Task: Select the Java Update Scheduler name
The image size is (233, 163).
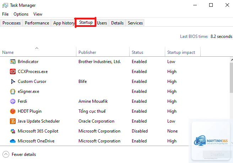Action: click(39, 121)
